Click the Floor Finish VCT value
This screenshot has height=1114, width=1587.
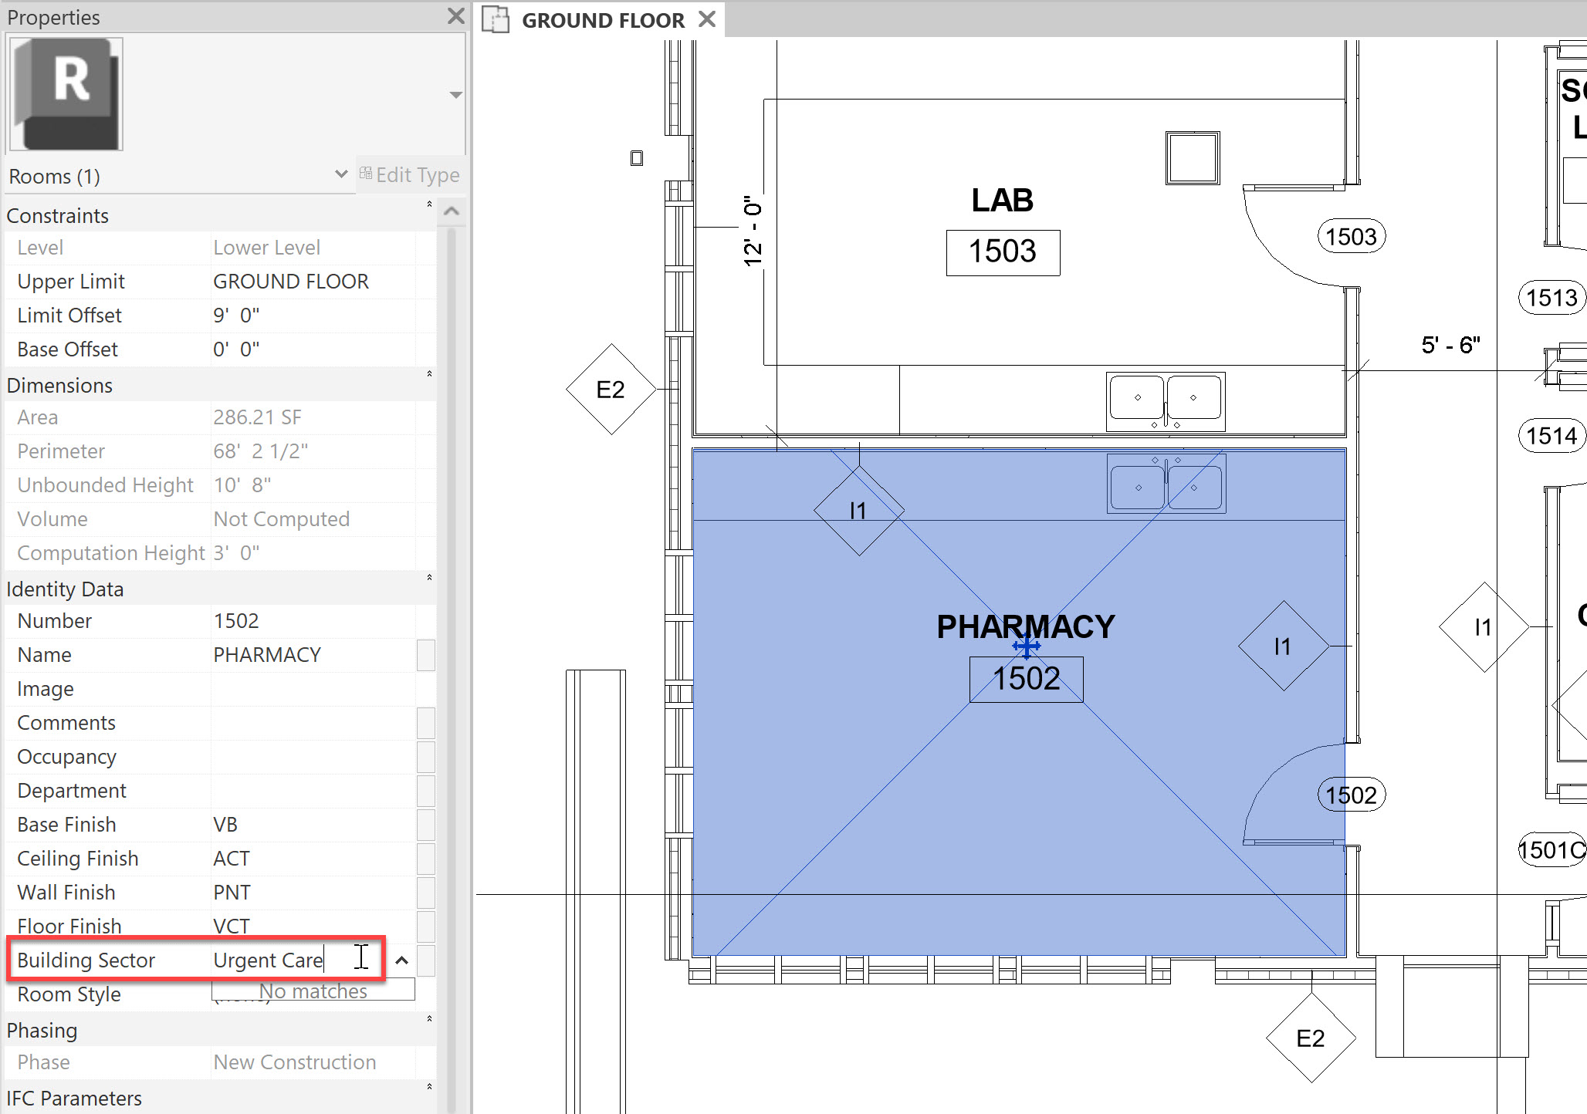click(313, 927)
